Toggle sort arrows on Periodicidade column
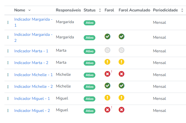Screen dimensions: 186x123 pos(182,10)
